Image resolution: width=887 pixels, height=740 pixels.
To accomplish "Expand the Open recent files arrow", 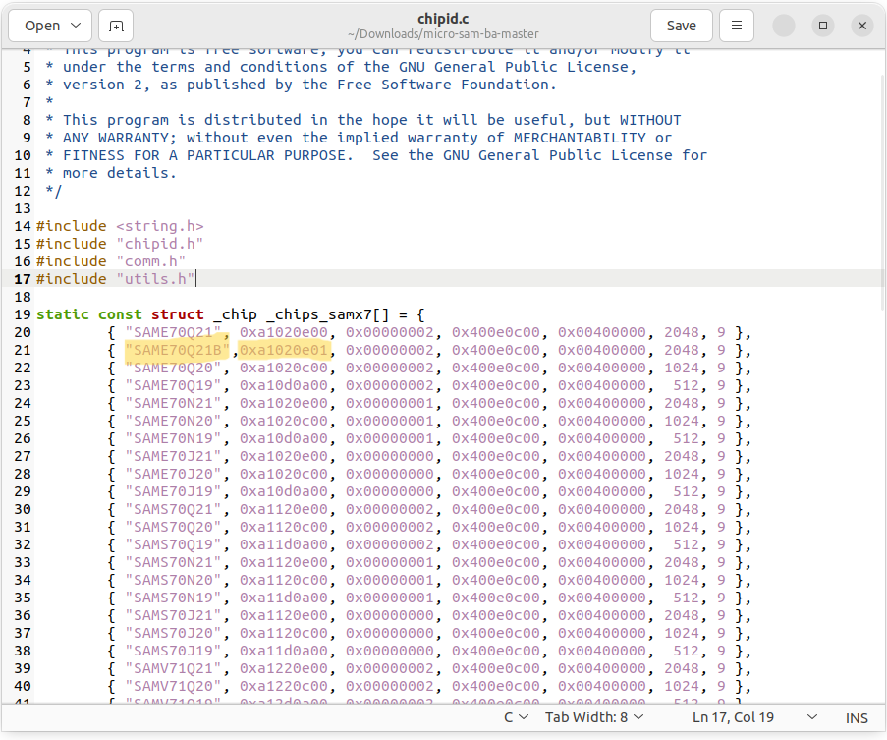I will pyautogui.click(x=76, y=26).
